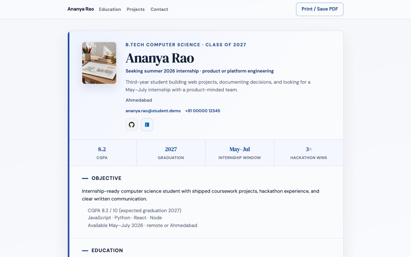Click the Available May–July 2026 line
Viewport: 411px width, 257px height.
(x=142, y=225)
